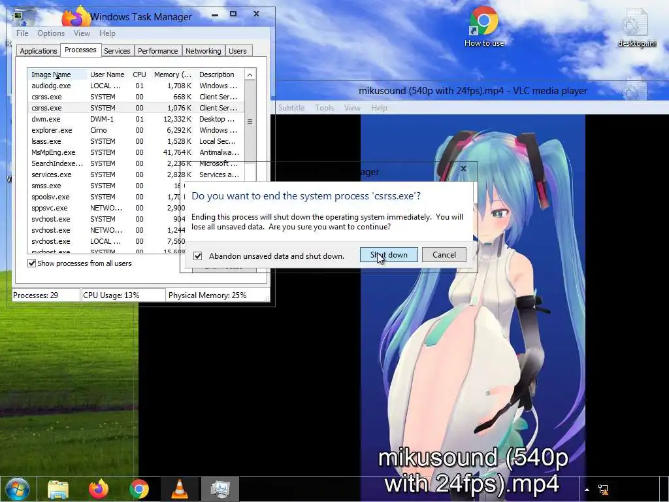Switch to the Services tab

117,51
